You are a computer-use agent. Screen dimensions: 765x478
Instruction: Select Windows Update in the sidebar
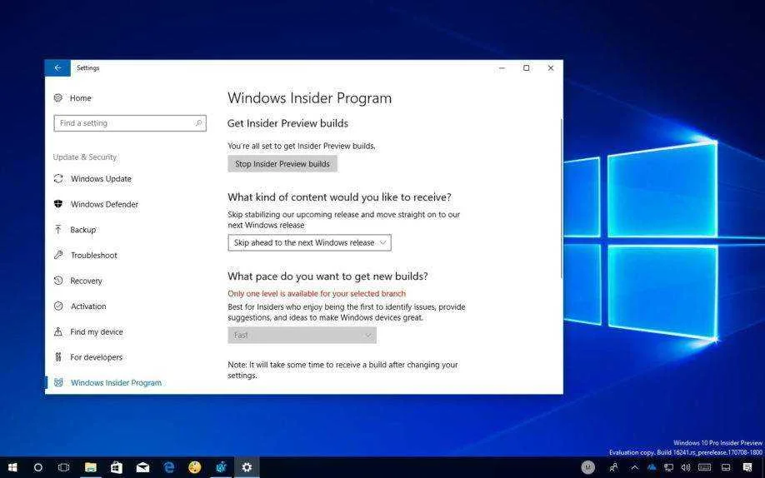pyautogui.click(x=101, y=178)
